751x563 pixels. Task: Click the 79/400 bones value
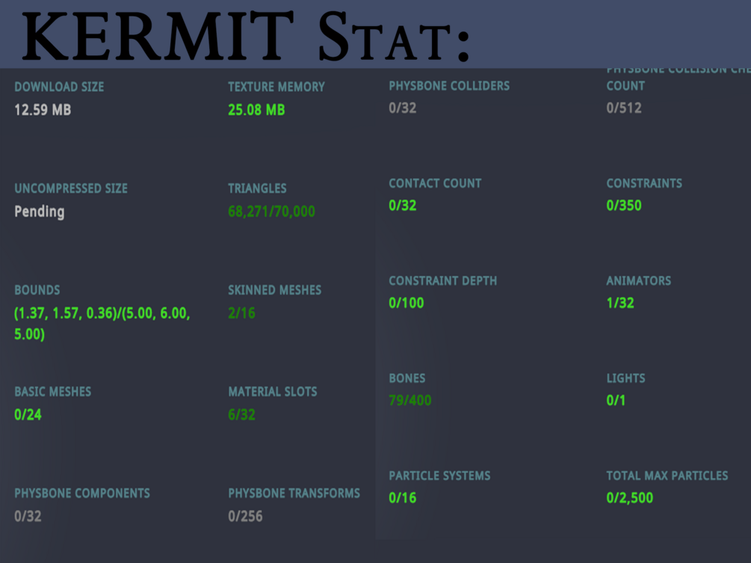coord(410,400)
